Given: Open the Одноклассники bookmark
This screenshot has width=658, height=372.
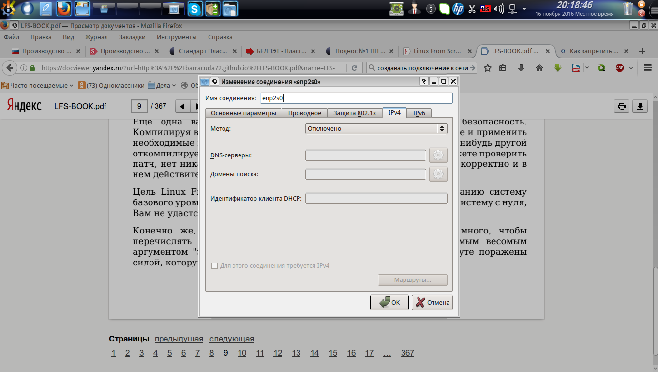Looking at the screenshot, I should (x=111, y=86).
